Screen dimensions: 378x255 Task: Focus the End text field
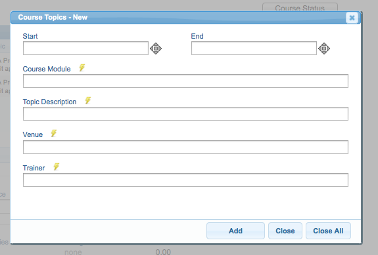[x=254, y=48]
